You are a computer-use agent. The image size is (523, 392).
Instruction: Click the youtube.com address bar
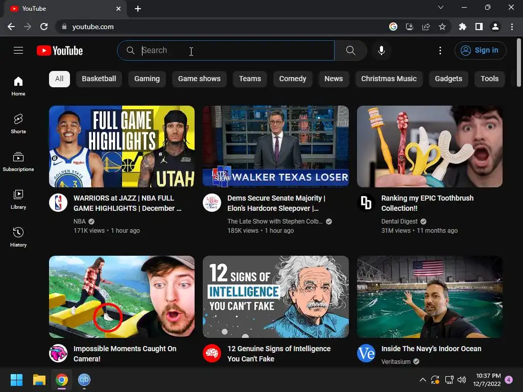pyautogui.click(x=220, y=27)
